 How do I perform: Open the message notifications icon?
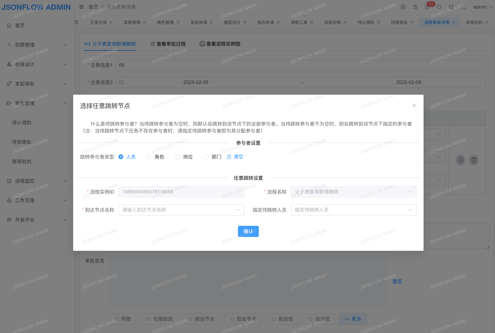click(427, 7)
